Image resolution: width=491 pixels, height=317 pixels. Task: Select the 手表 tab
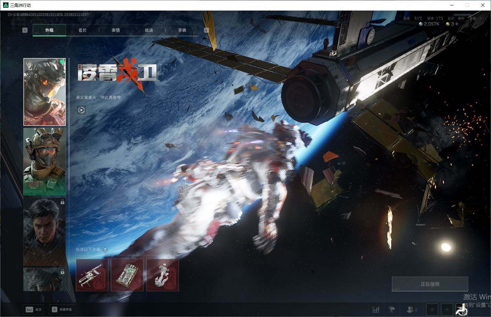coord(182,30)
